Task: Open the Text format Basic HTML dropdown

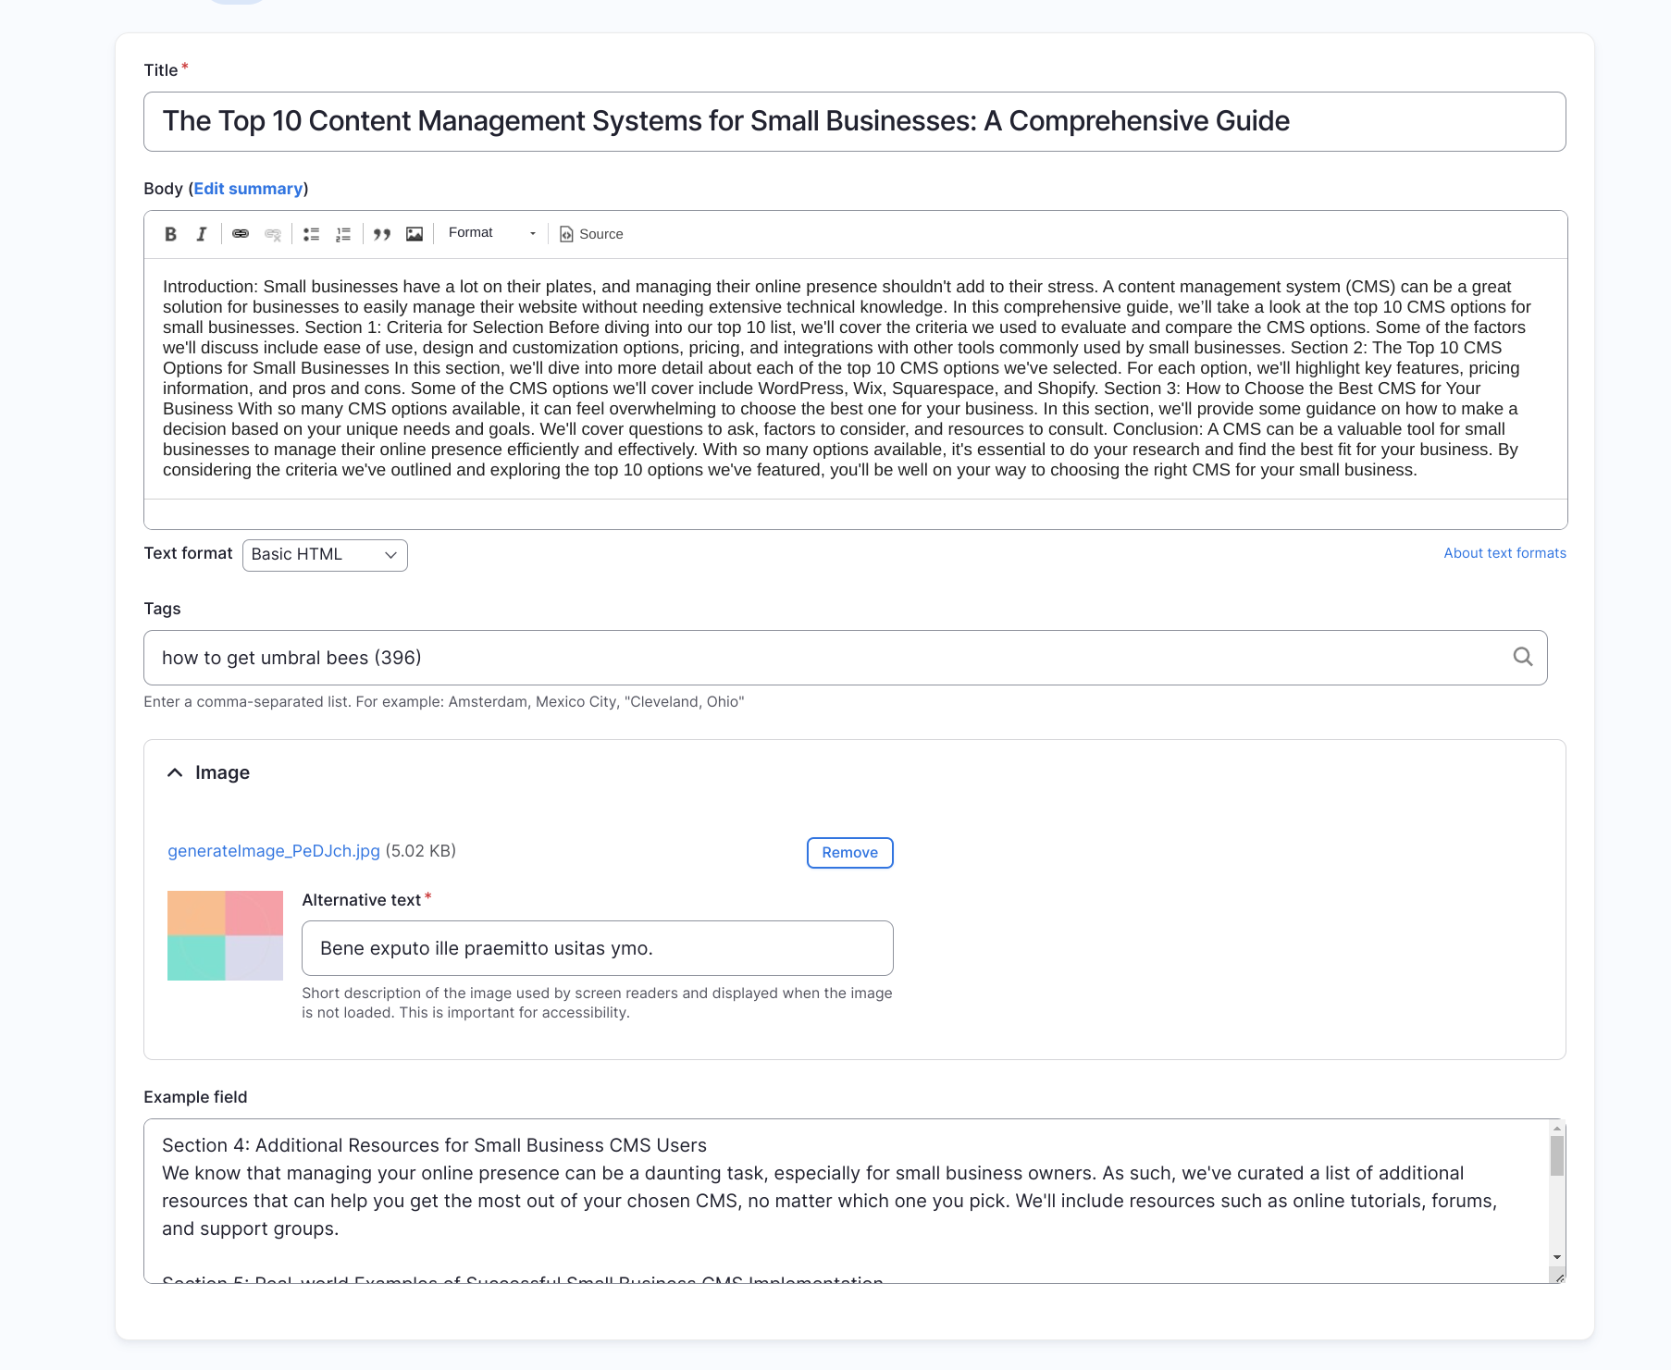Action: coord(325,555)
